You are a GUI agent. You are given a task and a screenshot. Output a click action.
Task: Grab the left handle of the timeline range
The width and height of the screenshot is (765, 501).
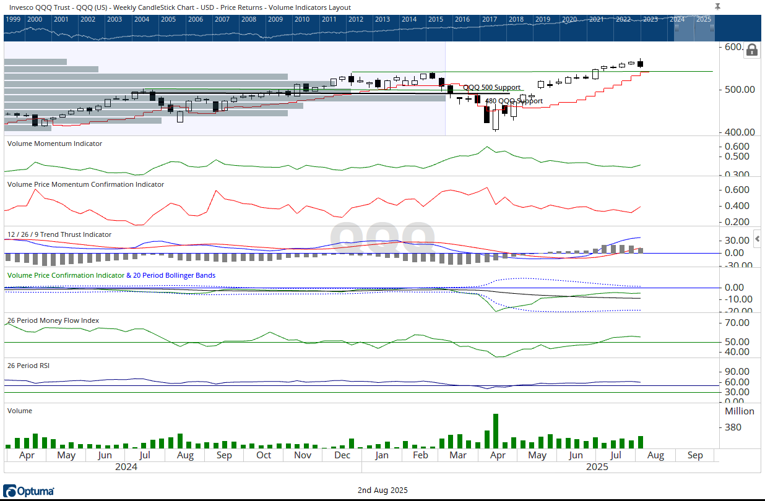click(676, 27)
